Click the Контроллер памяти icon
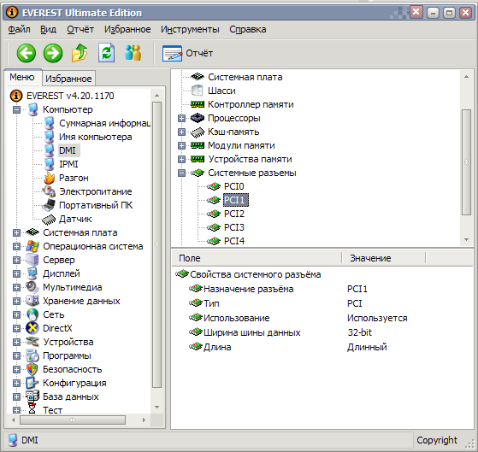The width and height of the screenshot is (478, 452). point(198,104)
